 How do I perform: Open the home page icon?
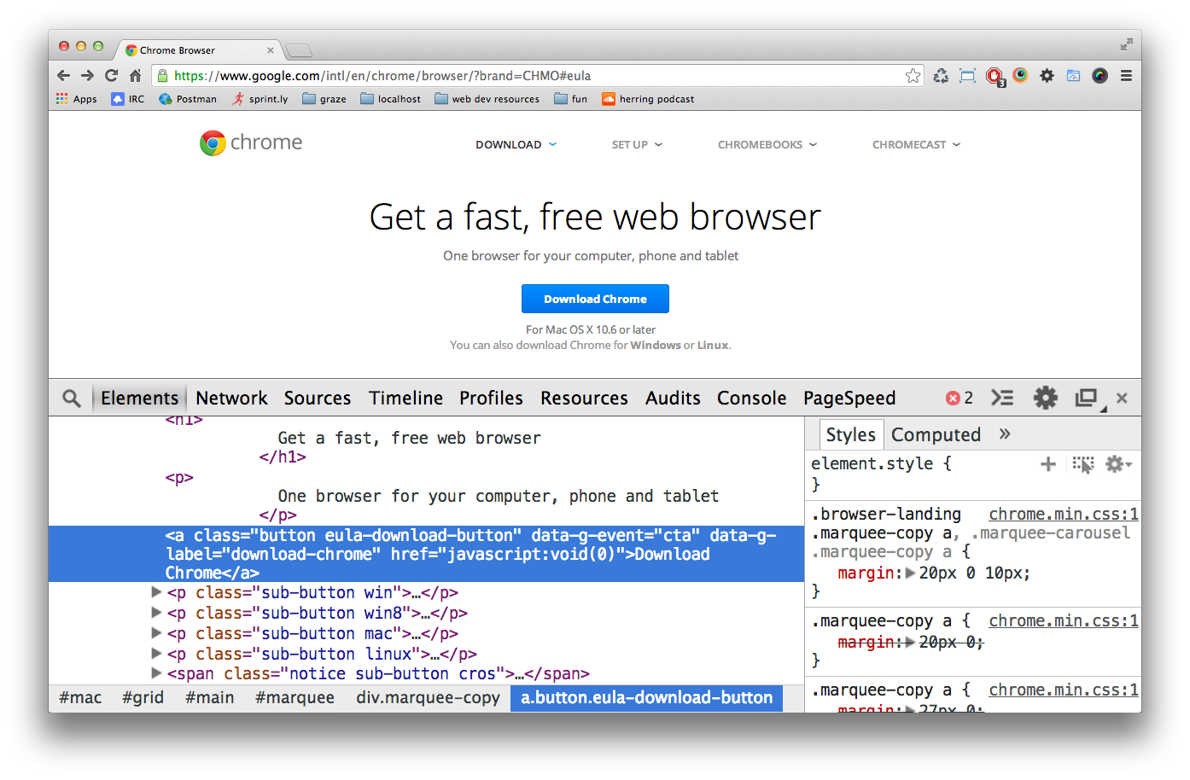pos(135,76)
